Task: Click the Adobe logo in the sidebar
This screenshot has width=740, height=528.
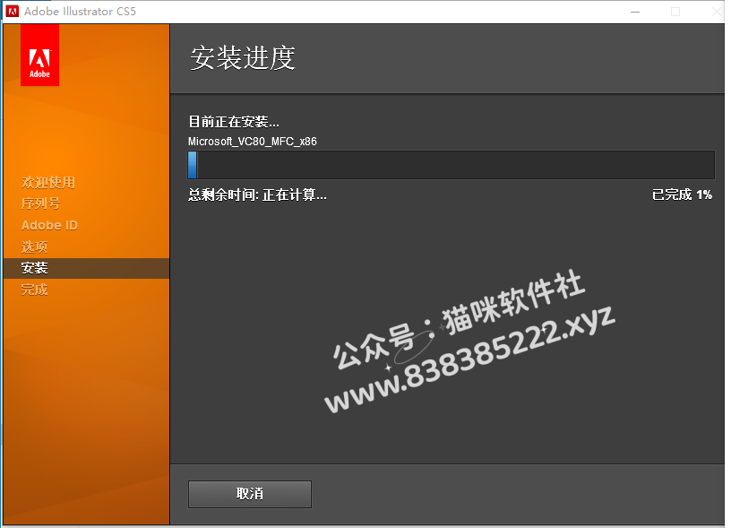Action: tap(39, 56)
